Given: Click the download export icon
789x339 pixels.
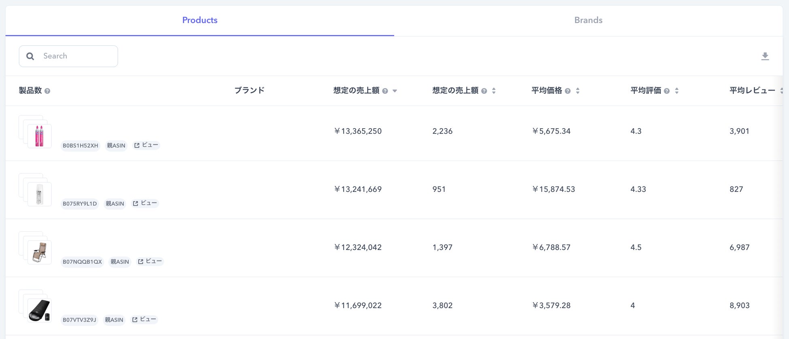Looking at the screenshot, I should click(765, 56).
